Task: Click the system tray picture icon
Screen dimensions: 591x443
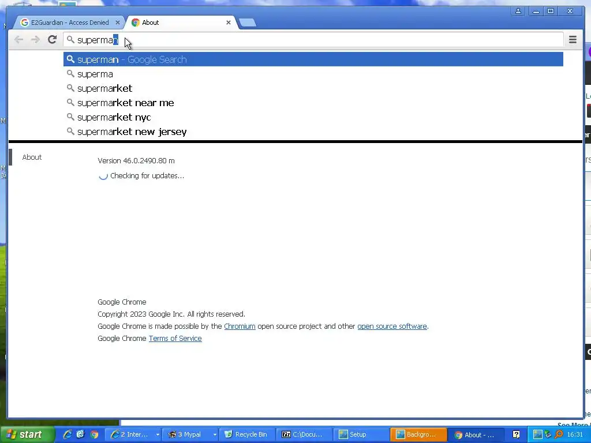Action: click(x=537, y=434)
